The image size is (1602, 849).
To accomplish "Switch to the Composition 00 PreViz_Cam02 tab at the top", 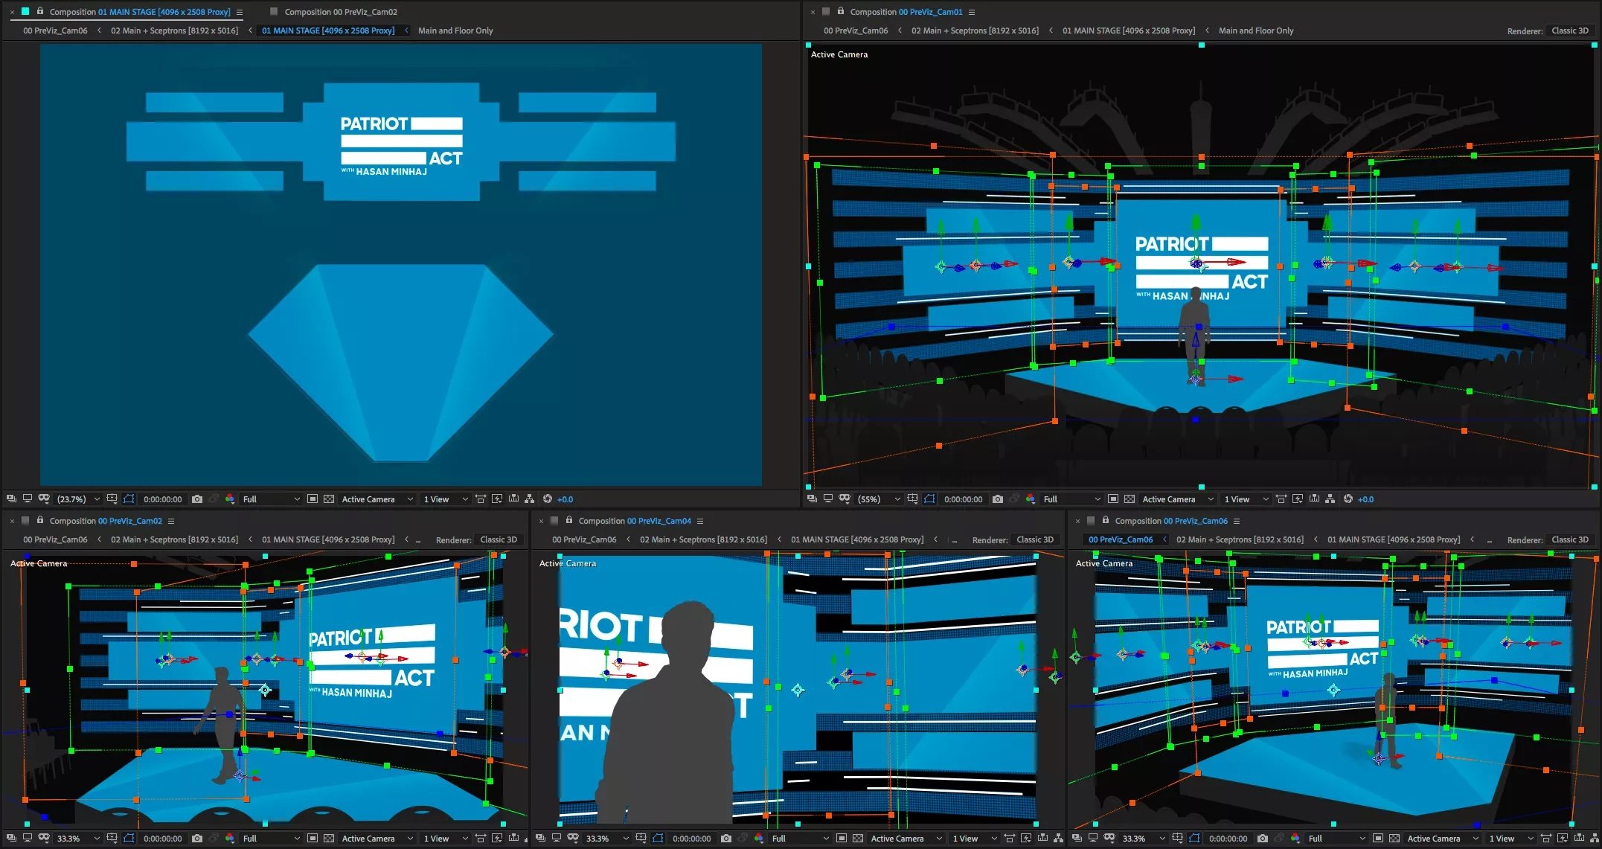I will click(341, 12).
